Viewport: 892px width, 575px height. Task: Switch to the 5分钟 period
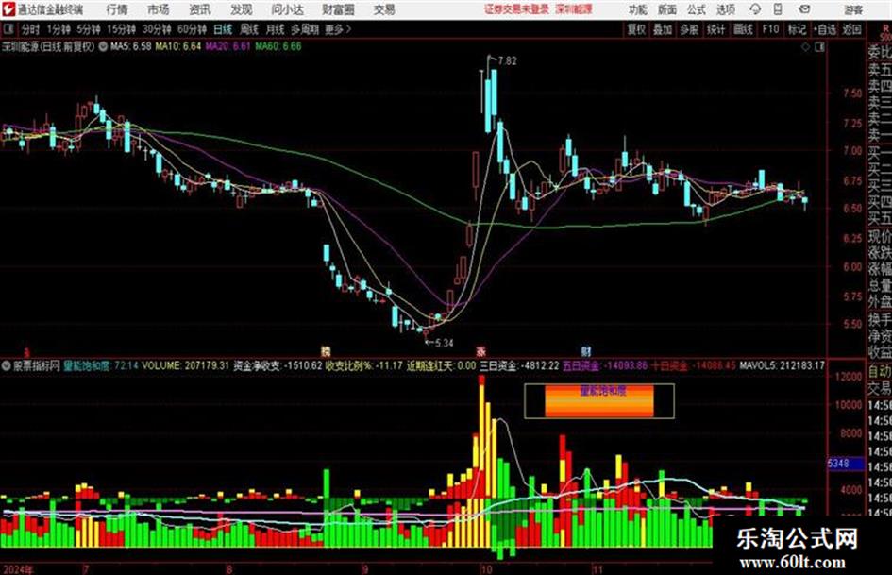pyautogui.click(x=88, y=29)
